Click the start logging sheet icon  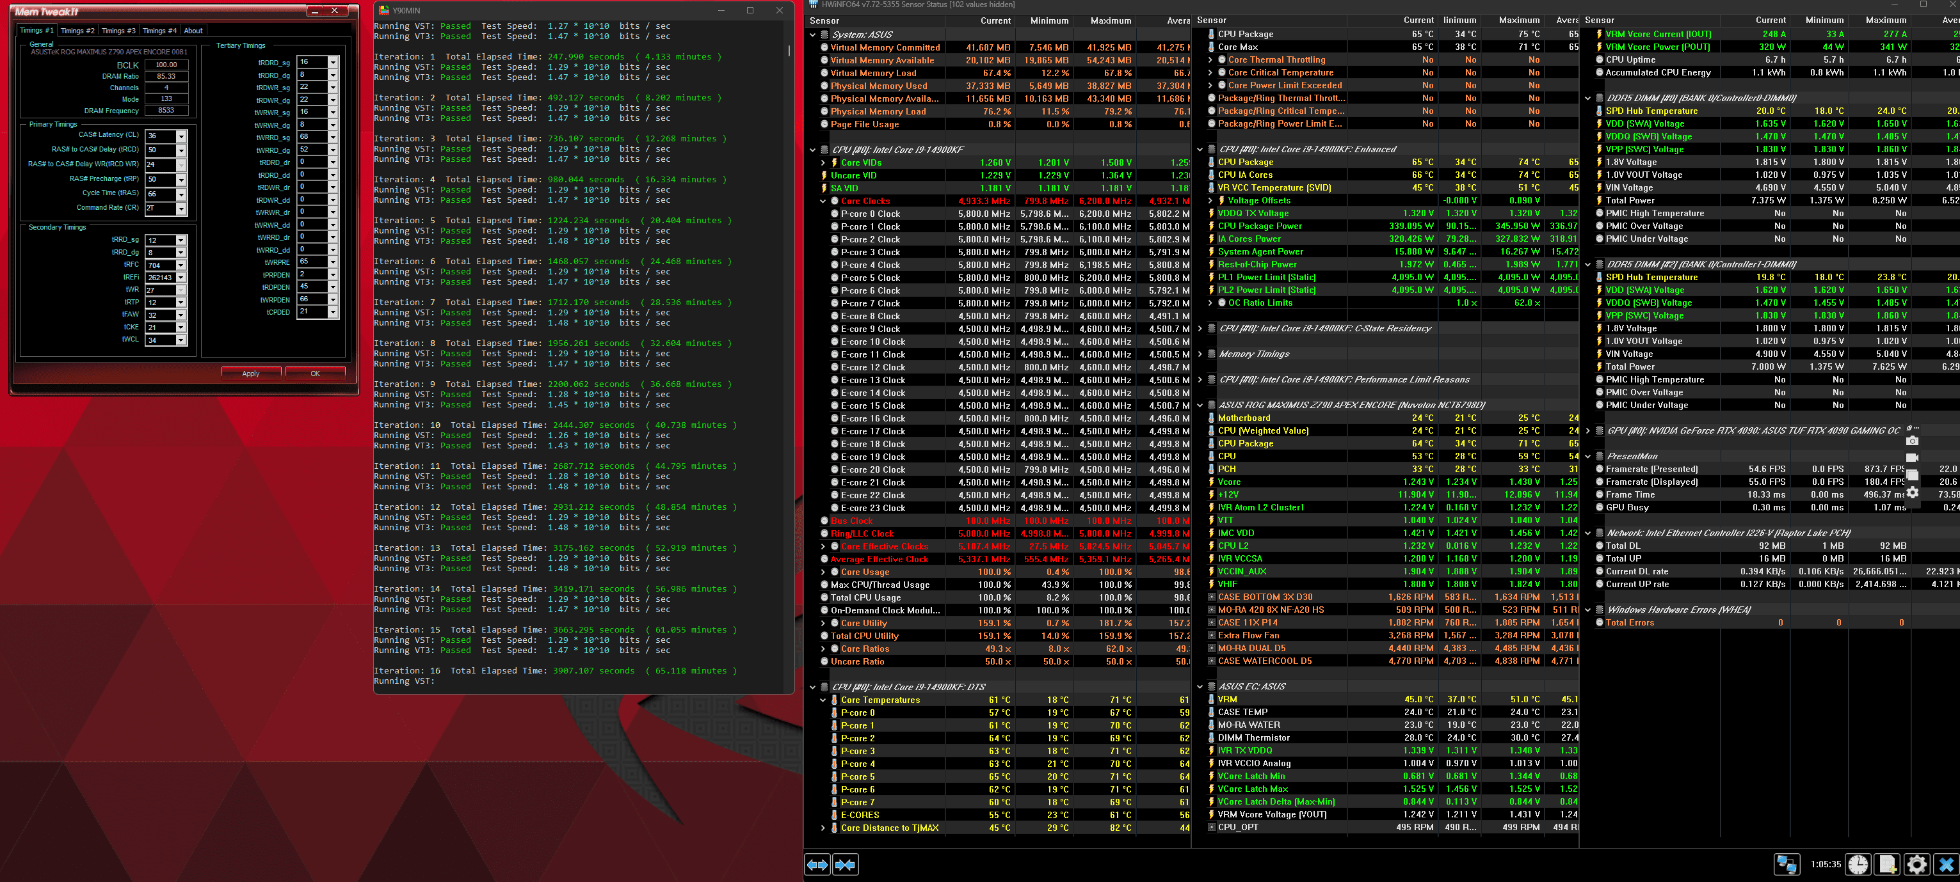click(x=1887, y=865)
